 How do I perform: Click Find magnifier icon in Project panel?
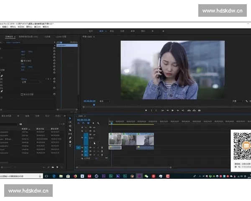[x=49, y=167]
